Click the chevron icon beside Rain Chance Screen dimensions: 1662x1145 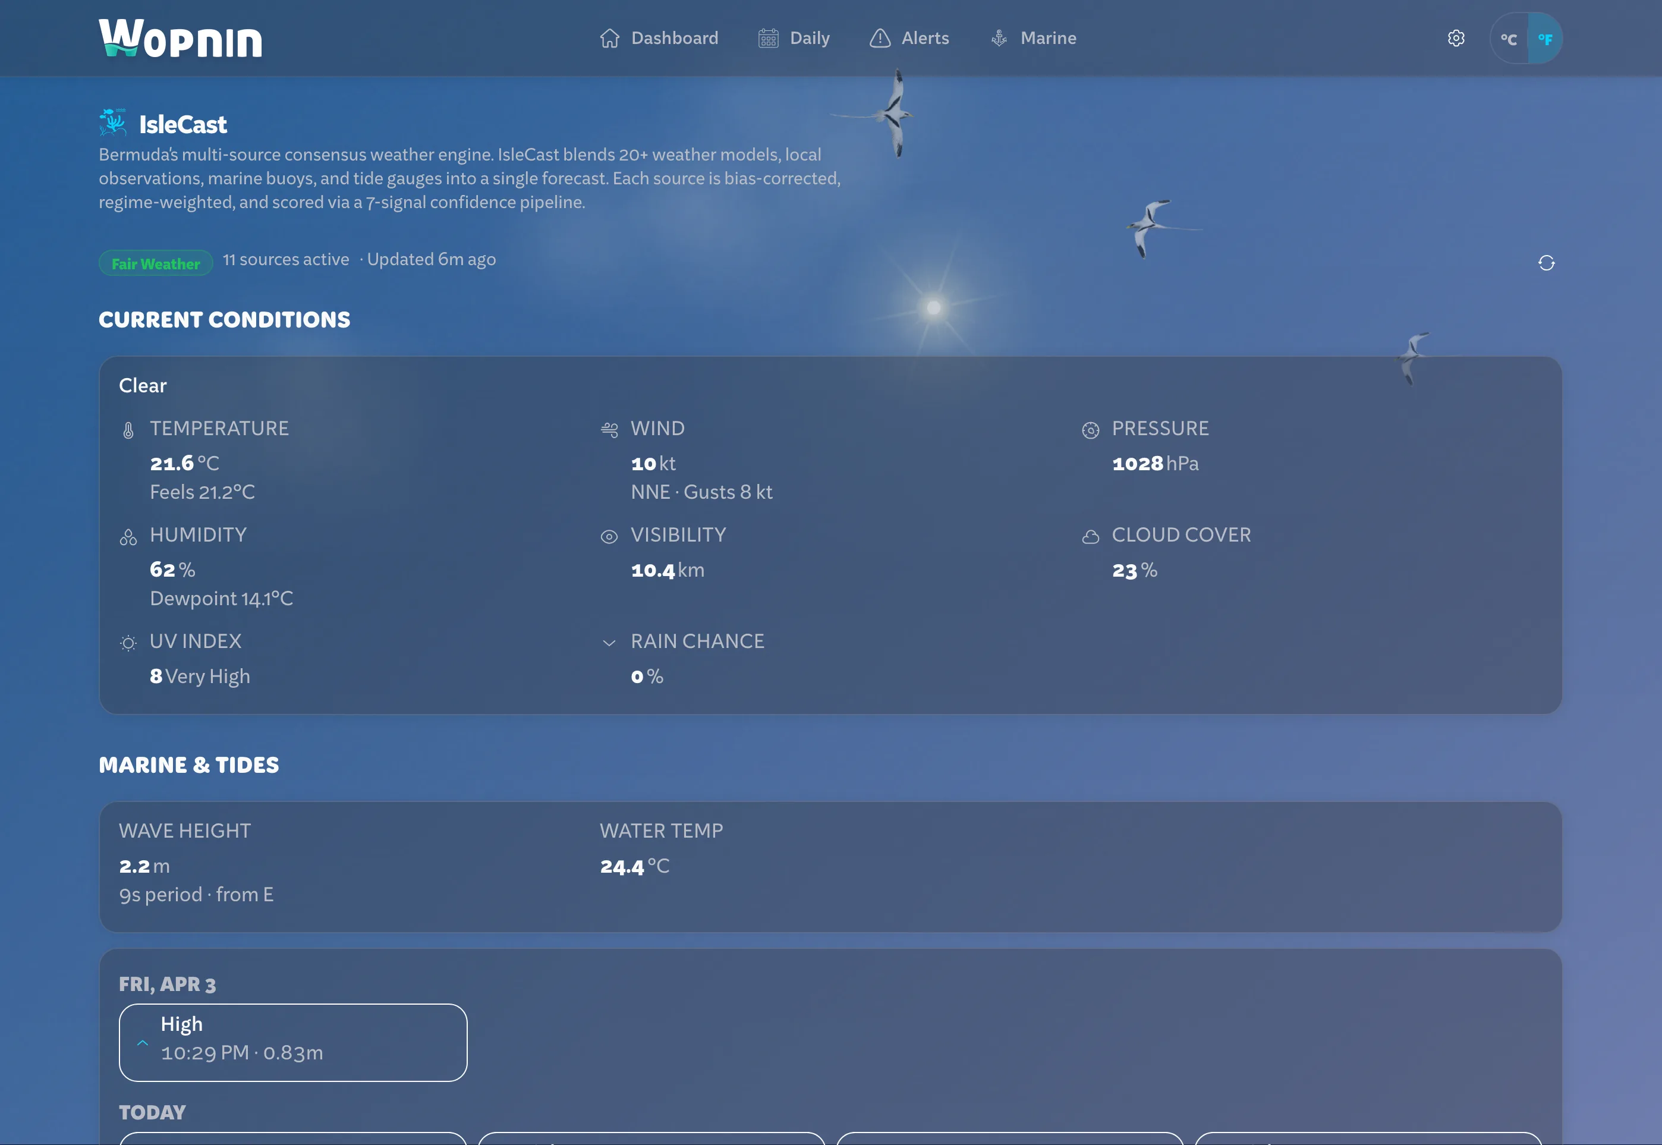(609, 643)
